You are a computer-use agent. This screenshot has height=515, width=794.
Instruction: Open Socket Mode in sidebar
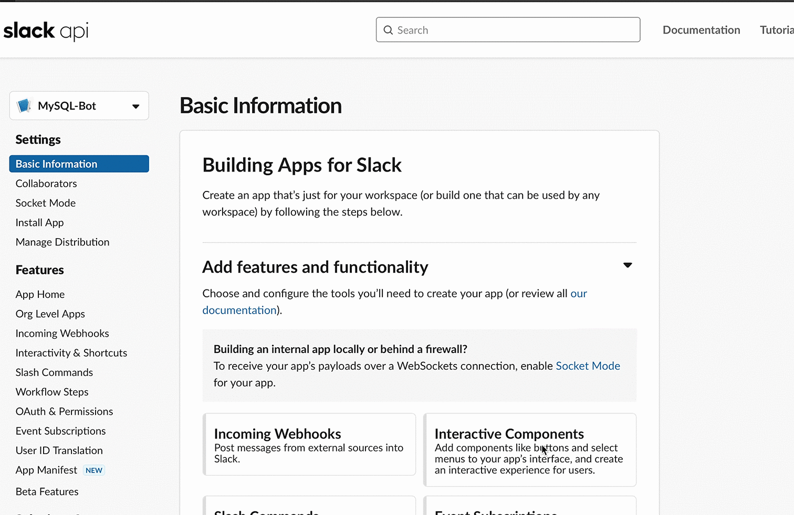[46, 203]
